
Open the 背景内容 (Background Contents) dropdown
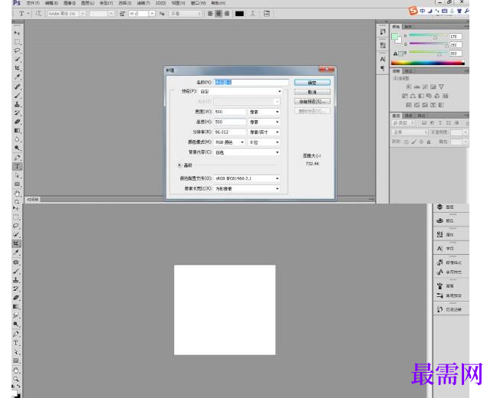click(x=247, y=152)
